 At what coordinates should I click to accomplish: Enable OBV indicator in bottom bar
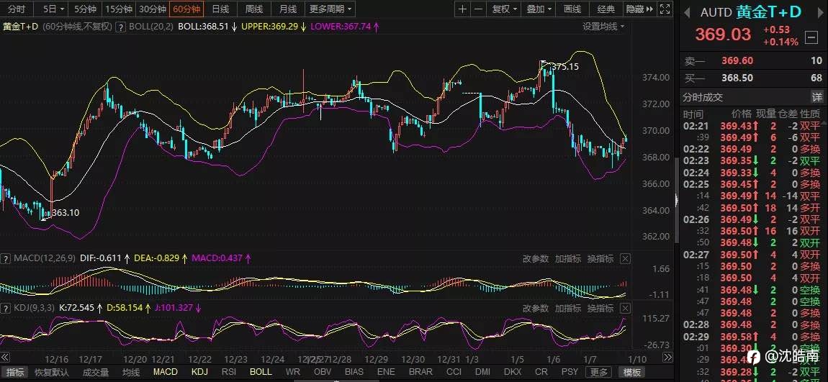pos(323,372)
